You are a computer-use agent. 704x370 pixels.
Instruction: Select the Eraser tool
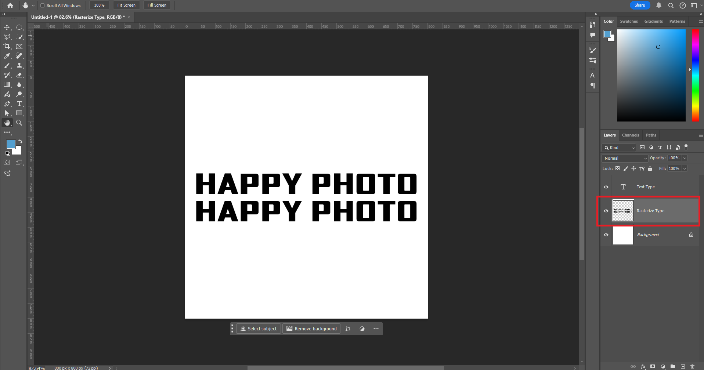point(19,75)
